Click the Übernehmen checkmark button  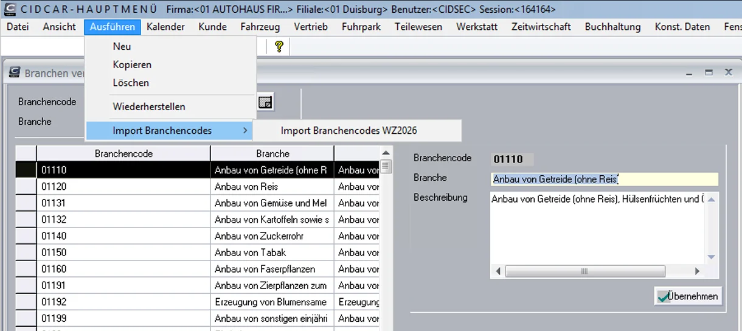coord(688,296)
